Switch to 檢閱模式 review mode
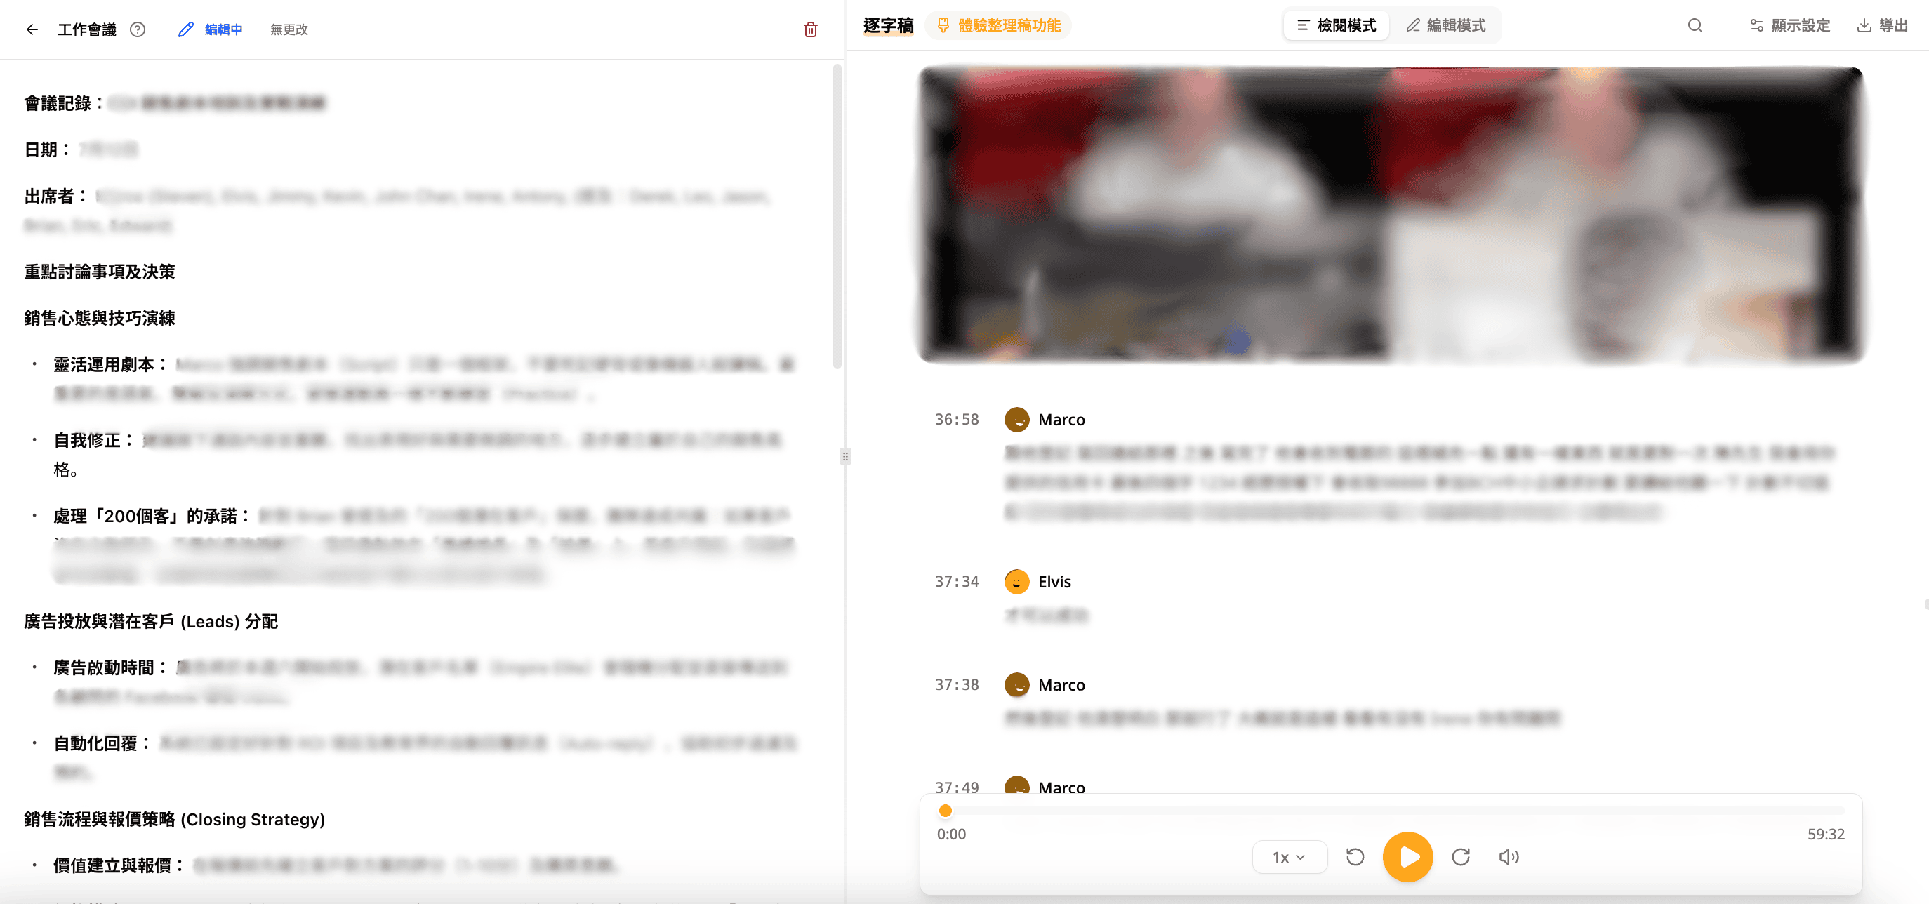Viewport: 1929px width, 904px height. coord(1337,25)
